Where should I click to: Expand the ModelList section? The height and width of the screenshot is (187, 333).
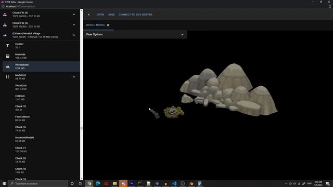(x=74, y=77)
